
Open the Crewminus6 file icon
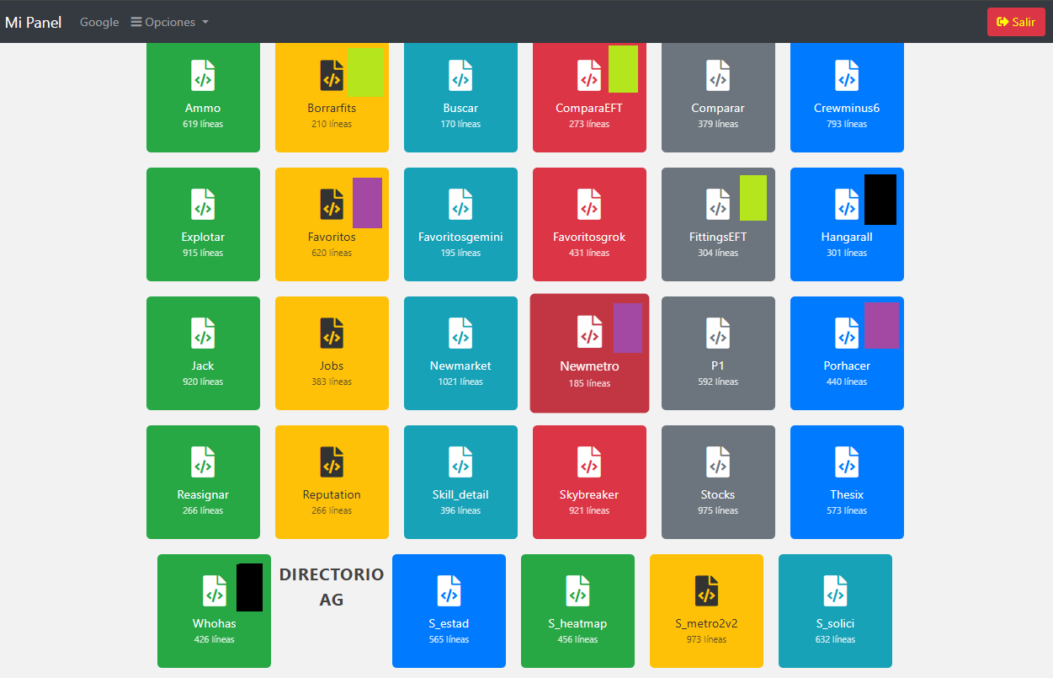[x=847, y=76]
